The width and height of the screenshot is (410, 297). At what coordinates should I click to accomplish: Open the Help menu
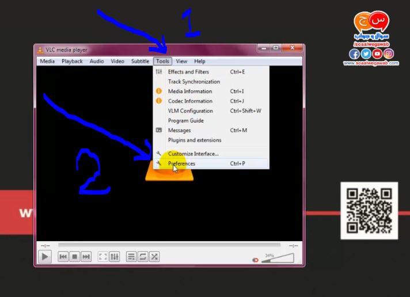pos(200,61)
